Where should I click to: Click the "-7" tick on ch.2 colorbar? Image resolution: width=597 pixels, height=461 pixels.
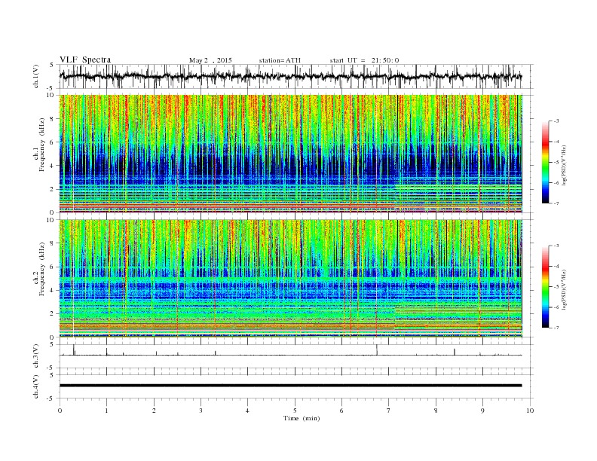point(556,328)
